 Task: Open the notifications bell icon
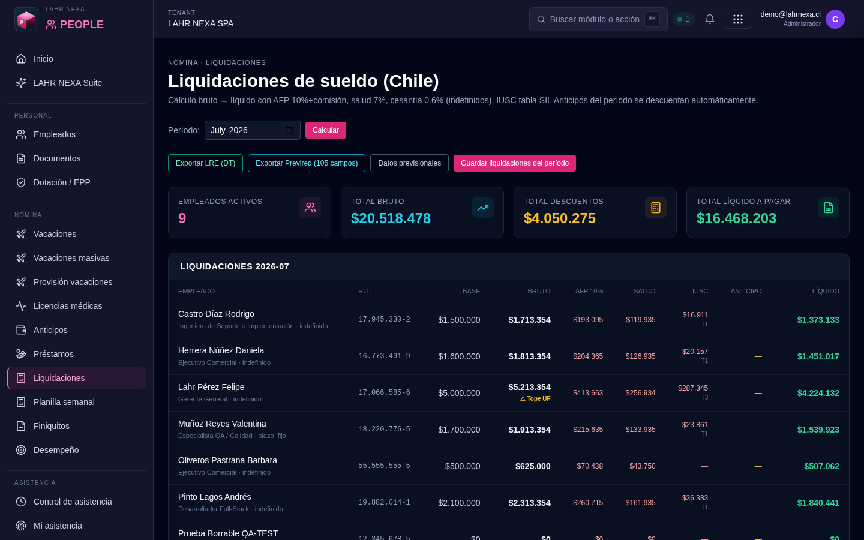pos(710,19)
